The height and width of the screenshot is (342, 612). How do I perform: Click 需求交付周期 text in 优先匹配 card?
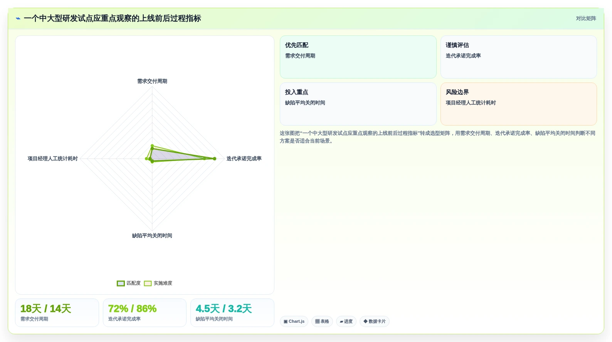[300, 56]
